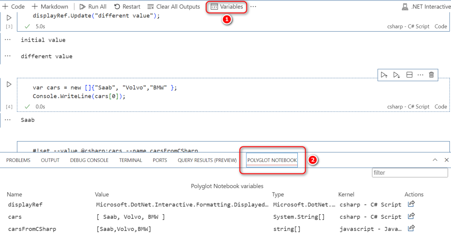The image size is (451, 241).
Task: Delete the selected cell with trash icon
Action: click(431, 75)
